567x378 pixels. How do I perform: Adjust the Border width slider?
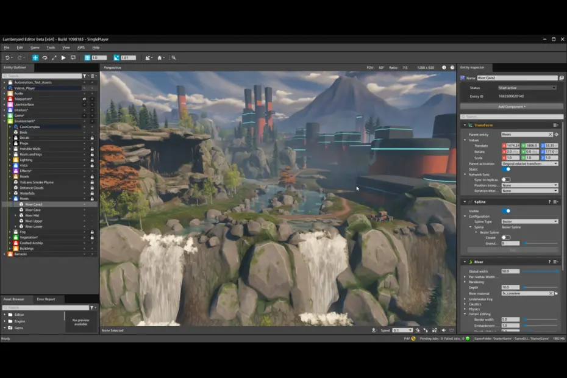(x=541, y=319)
